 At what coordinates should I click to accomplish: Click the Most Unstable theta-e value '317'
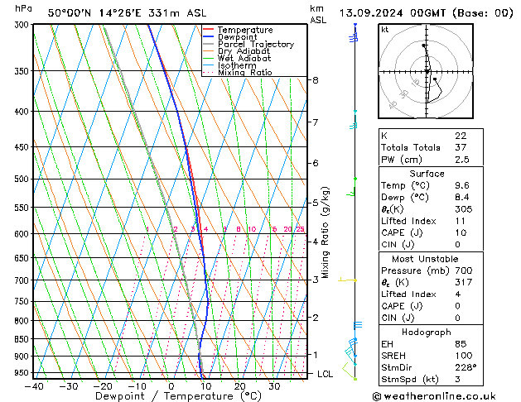[x=464, y=282]
